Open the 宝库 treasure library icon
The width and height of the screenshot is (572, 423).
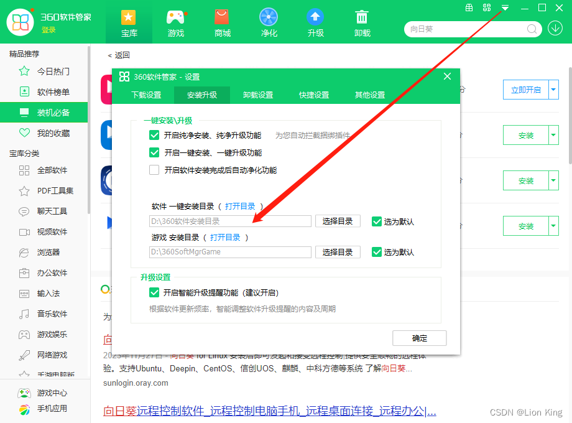(129, 17)
